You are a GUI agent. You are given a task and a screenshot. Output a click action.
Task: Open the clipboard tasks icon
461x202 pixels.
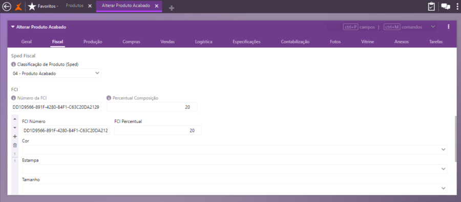point(431,7)
